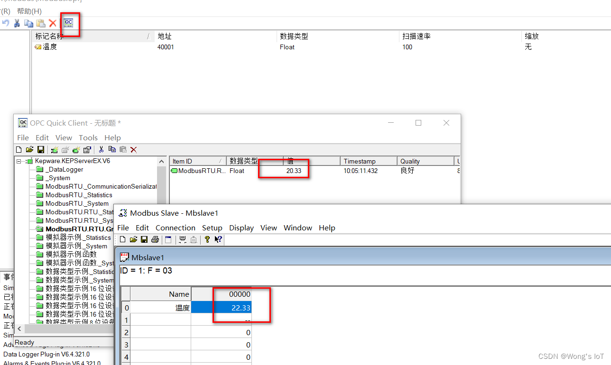The height and width of the screenshot is (365, 611).
Task: Open About question mark in Modbus Slave
Action: pos(207,239)
